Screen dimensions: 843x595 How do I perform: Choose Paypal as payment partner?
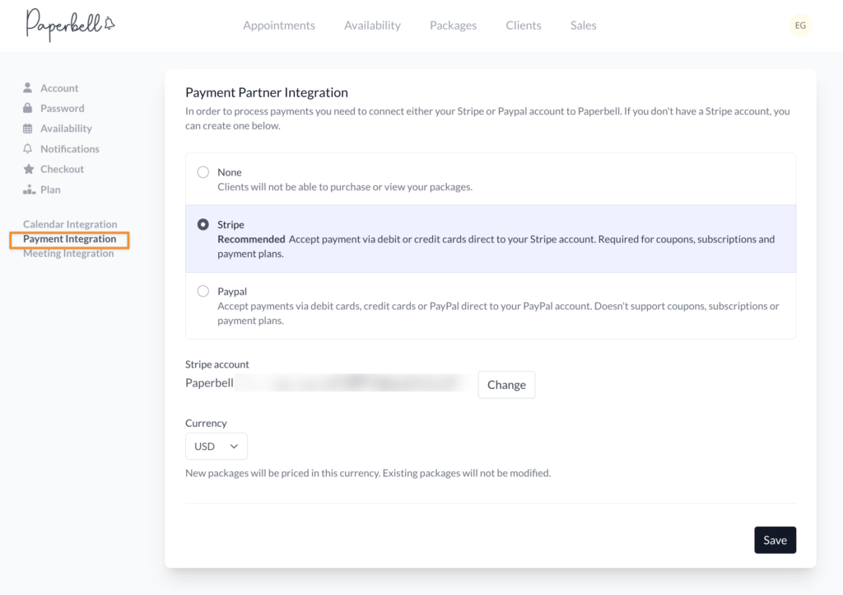pos(203,291)
